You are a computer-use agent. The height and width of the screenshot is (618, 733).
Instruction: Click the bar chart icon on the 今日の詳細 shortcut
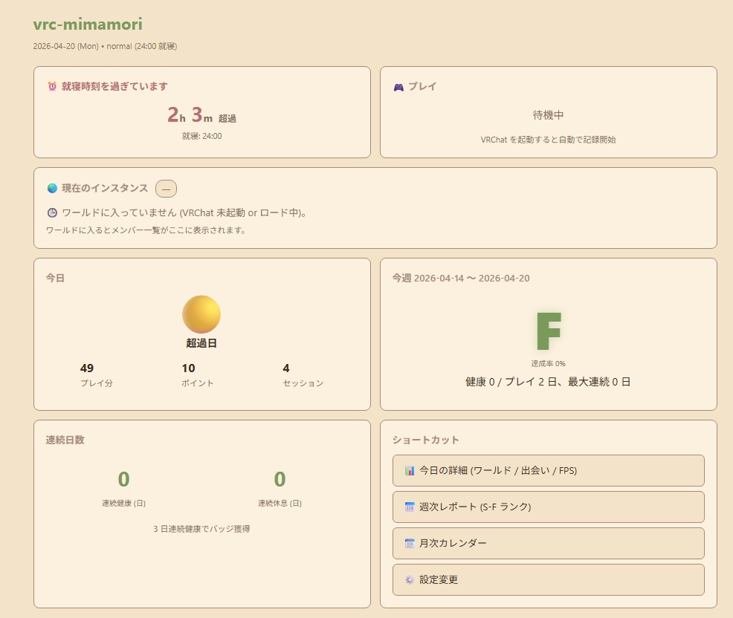tap(410, 470)
